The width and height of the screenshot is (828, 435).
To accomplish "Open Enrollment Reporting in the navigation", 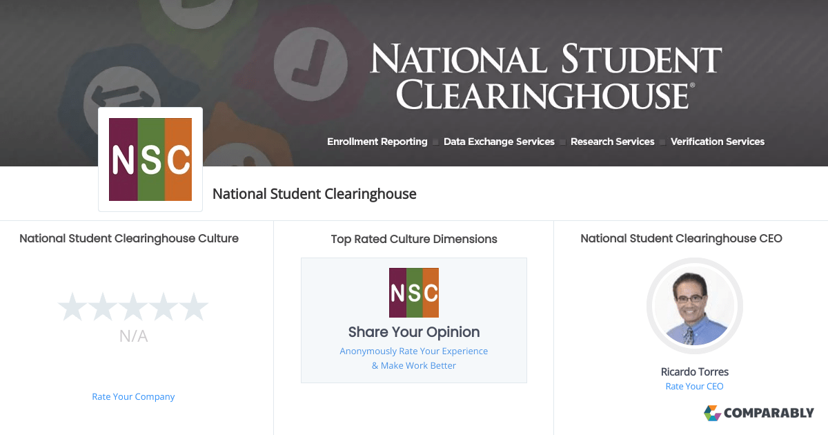I will 377,142.
